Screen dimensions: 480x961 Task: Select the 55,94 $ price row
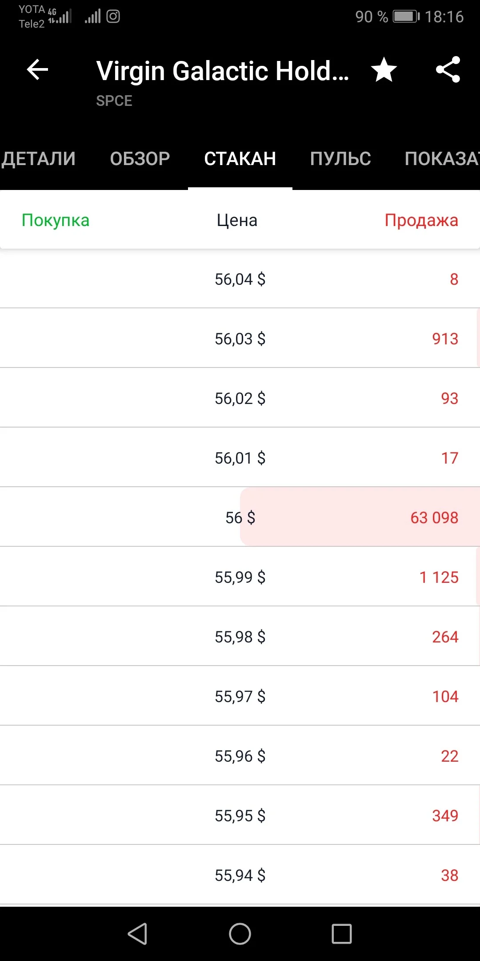240,875
